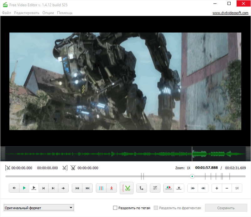Click the right bracket scissors icon

(65, 168)
